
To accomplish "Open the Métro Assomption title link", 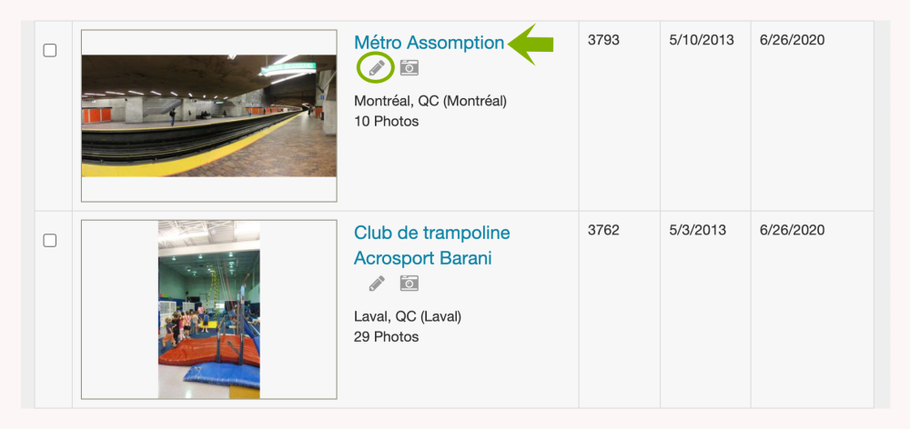I will [429, 43].
